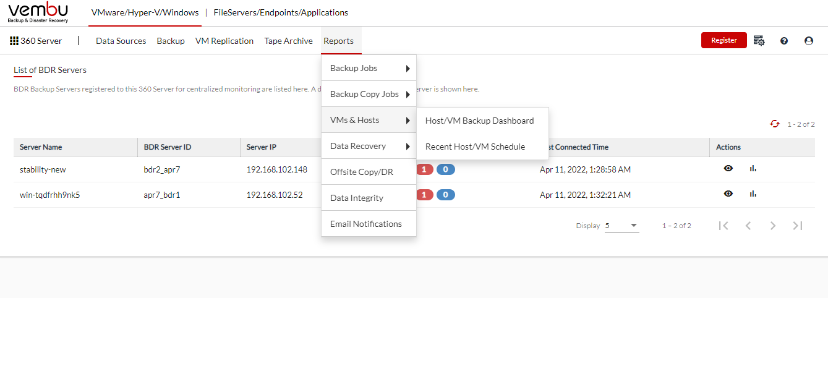This screenshot has width=828, height=392.
Task: Click red badge 1 for stability-new
Action: coord(424,169)
